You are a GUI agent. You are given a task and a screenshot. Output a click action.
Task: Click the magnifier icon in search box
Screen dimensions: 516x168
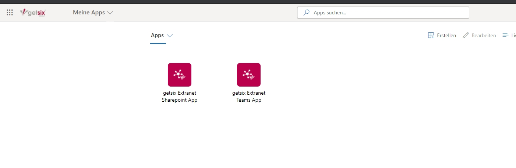(x=306, y=13)
